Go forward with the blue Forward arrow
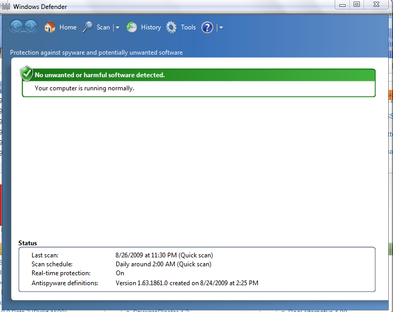 pos(31,26)
